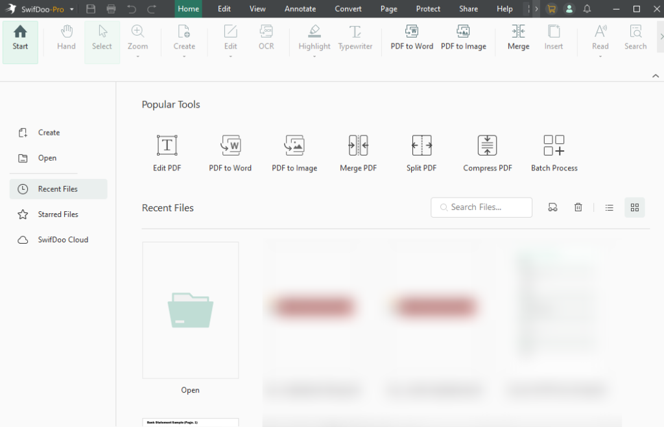Expand the ribbon Create dropdown arrow

(184, 56)
